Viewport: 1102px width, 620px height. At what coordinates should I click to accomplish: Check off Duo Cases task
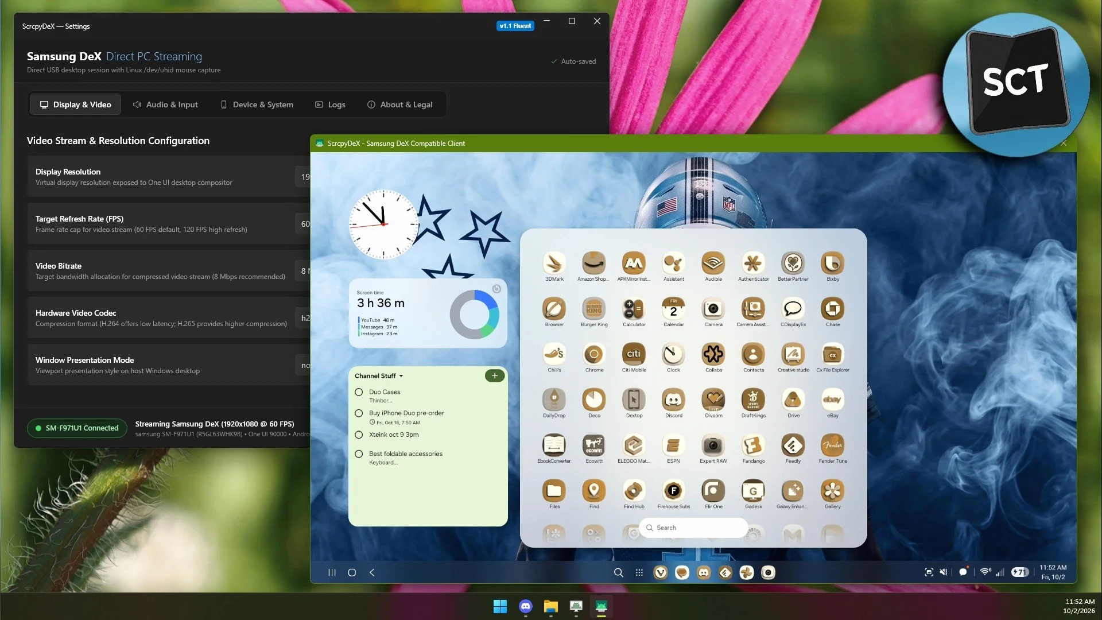359,392
